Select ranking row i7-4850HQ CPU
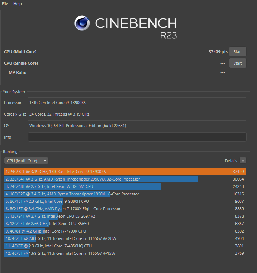 [125, 246]
